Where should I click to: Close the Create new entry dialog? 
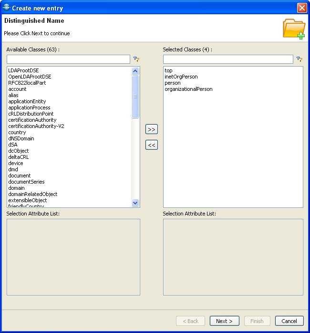[x=301, y=8]
